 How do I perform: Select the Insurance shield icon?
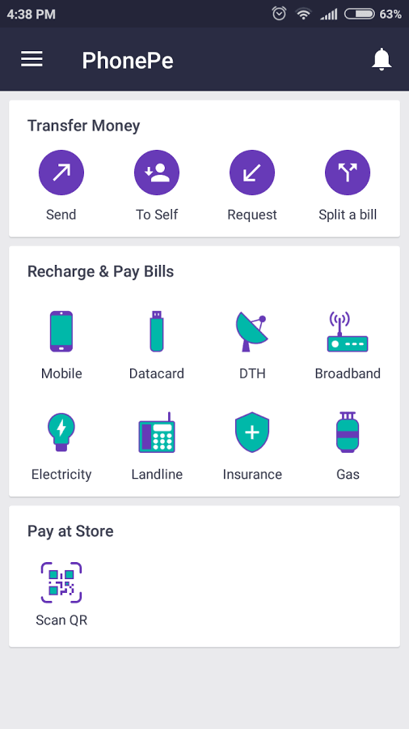pos(252,433)
